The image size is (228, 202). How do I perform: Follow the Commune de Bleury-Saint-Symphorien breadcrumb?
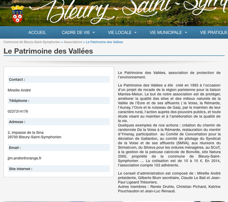click(x=32, y=42)
